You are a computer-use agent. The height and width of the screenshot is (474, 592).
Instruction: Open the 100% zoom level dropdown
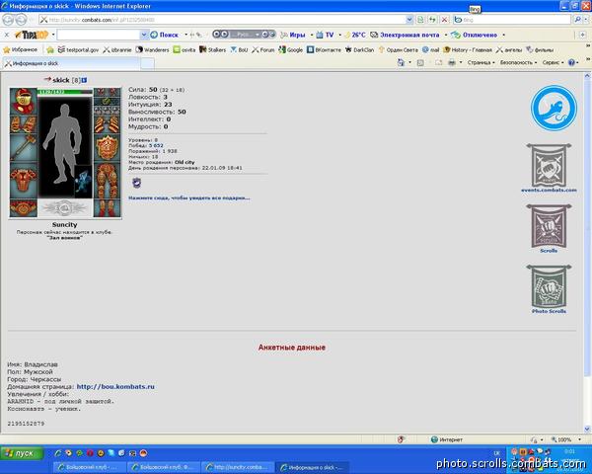(x=579, y=439)
